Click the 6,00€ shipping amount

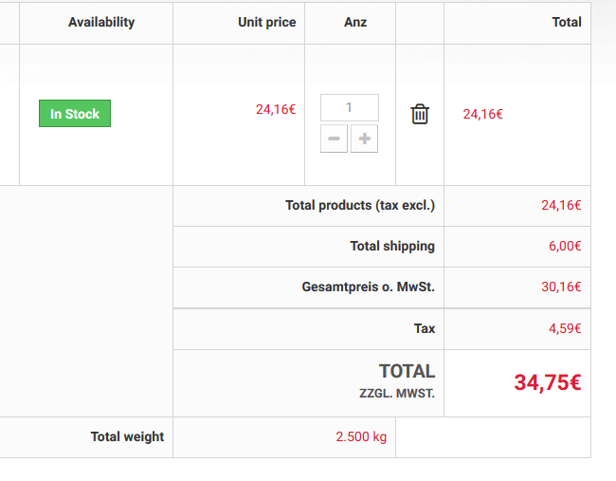[x=564, y=246]
